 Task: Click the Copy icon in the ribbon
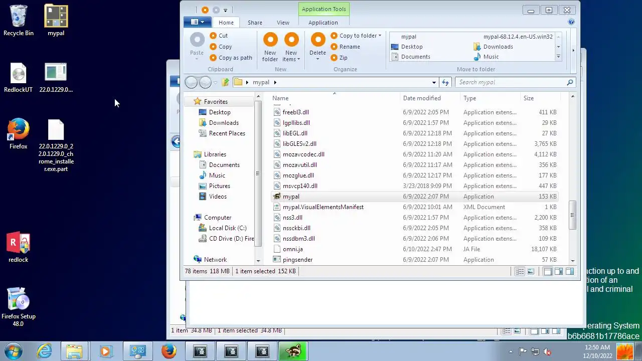[x=213, y=47]
